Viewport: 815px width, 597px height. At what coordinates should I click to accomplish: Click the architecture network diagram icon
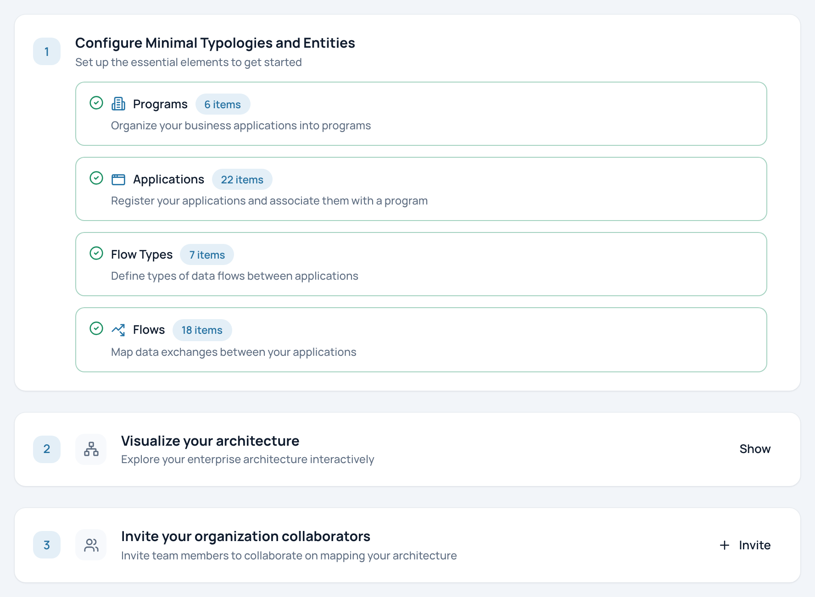coord(91,449)
